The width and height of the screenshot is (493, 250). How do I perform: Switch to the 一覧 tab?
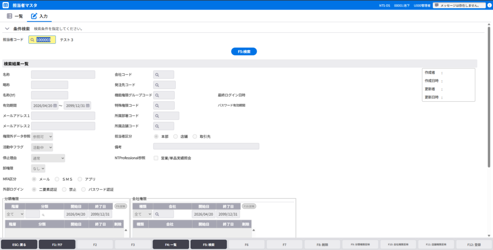[x=15, y=16]
